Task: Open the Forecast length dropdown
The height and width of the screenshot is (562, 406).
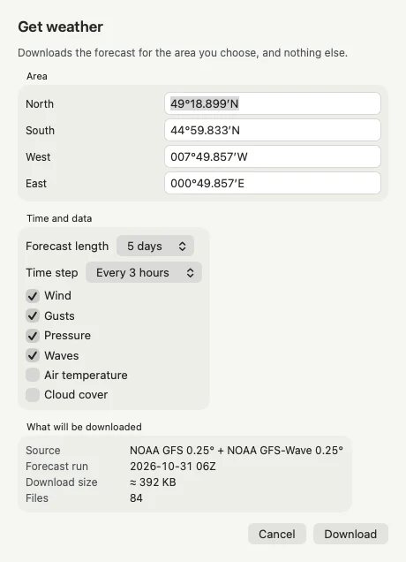Action: click(155, 246)
